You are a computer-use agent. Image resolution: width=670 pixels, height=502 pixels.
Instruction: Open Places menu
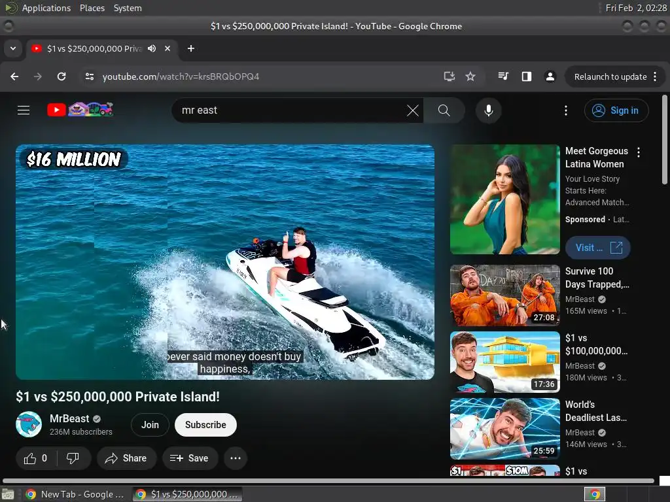pyautogui.click(x=92, y=8)
